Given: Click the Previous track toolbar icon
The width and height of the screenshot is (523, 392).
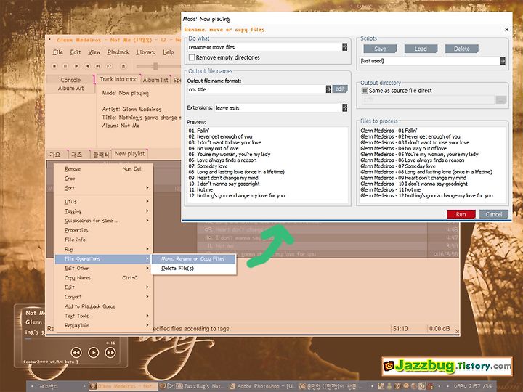Looking at the screenshot, I should coord(87,66).
